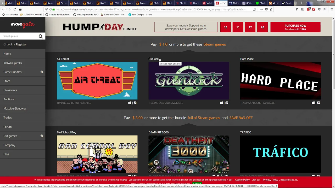Viewport: 335px width, 188px height.
Task: Go to browser home page icon
Action: [x=20, y=9]
